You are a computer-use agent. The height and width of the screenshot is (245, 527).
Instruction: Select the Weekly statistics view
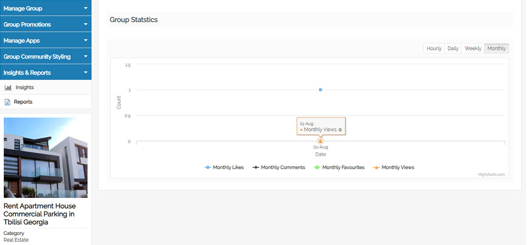point(473,49)
